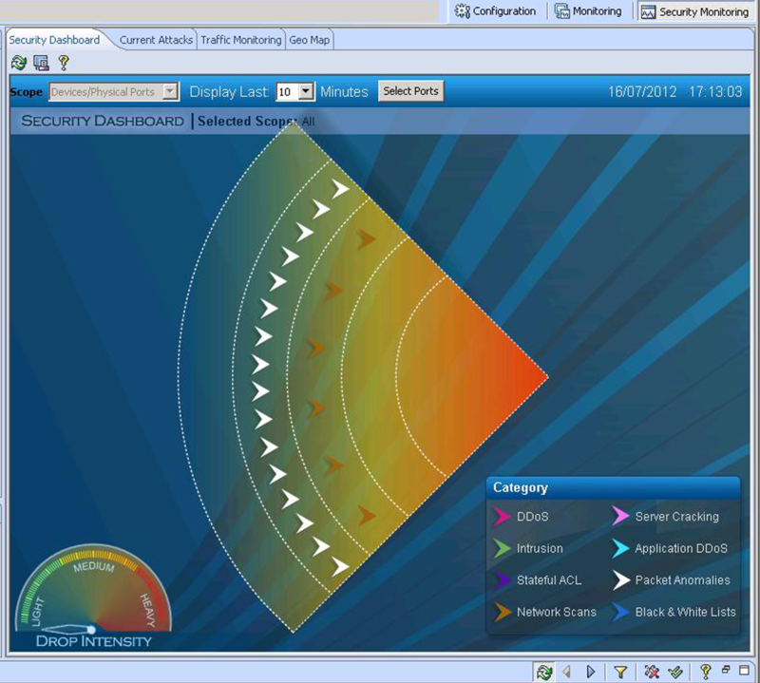
Task: Click the Stateful ACL purple arrow icon
Action: click(x=503, y=580)
